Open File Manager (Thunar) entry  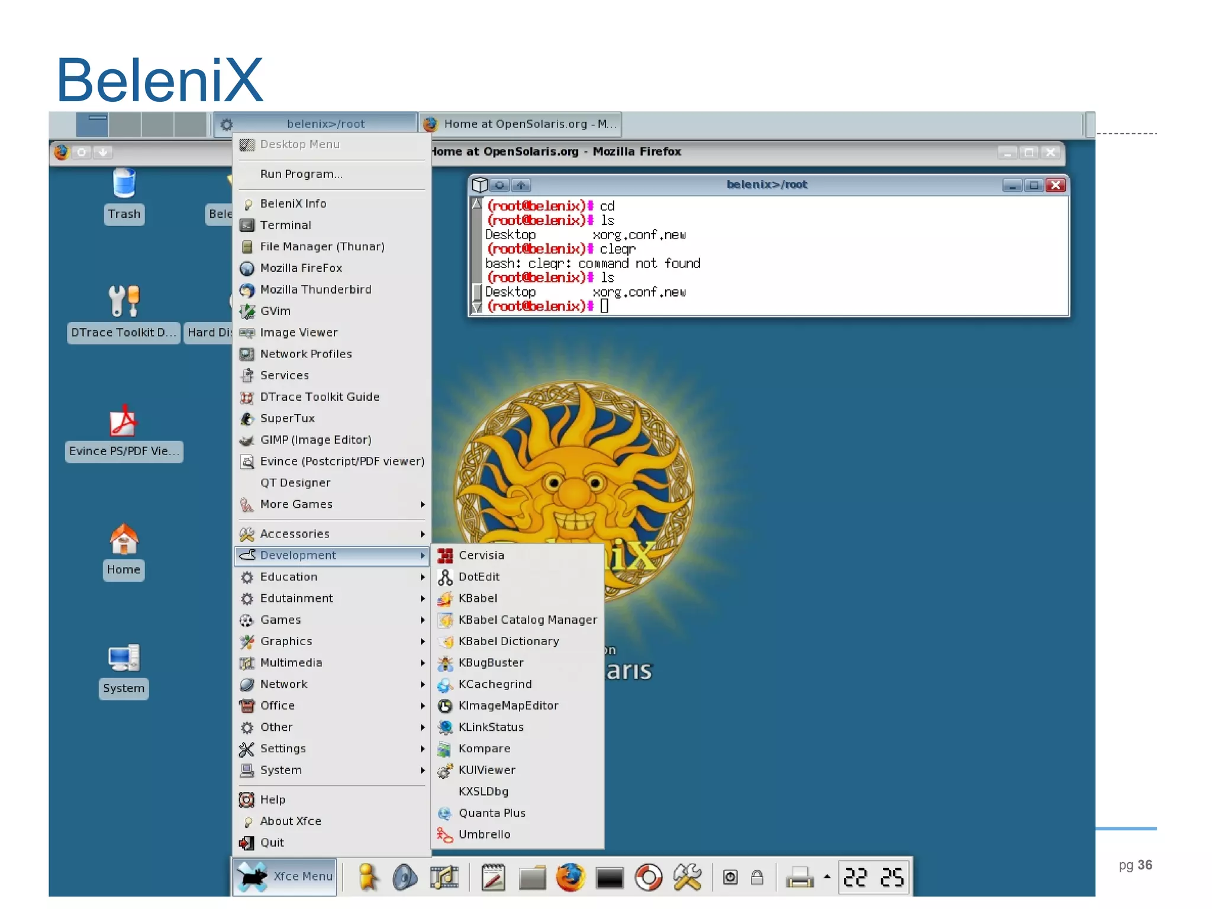coord(331,246)
